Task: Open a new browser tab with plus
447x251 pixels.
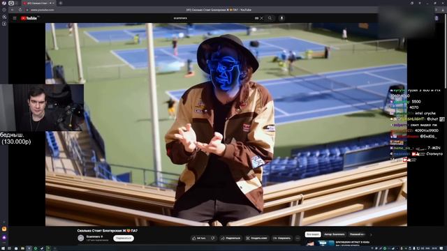Action: coord(61,3)
